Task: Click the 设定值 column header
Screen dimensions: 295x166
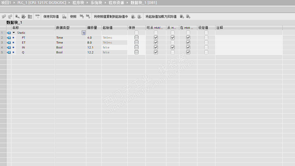Action: coord(206,28)
